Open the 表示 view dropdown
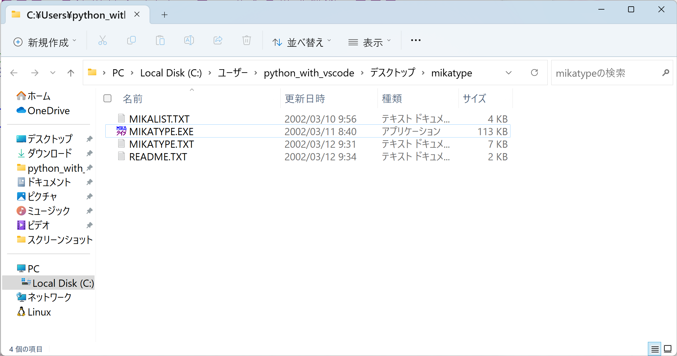 (369, 42)
